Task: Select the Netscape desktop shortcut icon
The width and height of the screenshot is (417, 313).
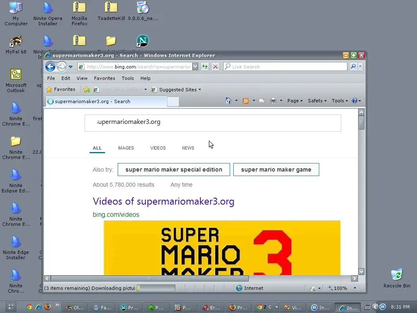Action: [143, 41]
